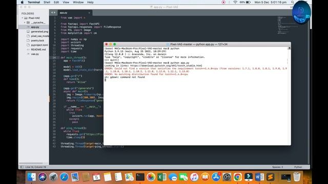Click the Terminal command prompt cursor
Image resolution: width=328 pixels, height=184 pixels.
coord(105,80)
